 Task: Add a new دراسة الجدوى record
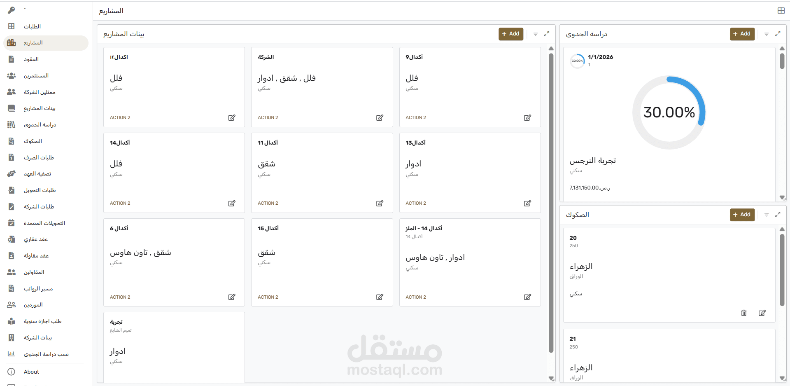tap(742, 34)
